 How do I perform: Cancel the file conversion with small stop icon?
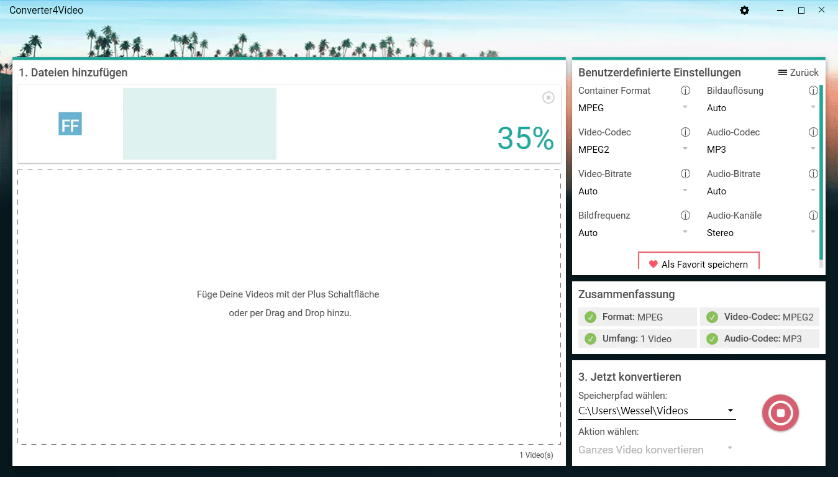point(548,98)
